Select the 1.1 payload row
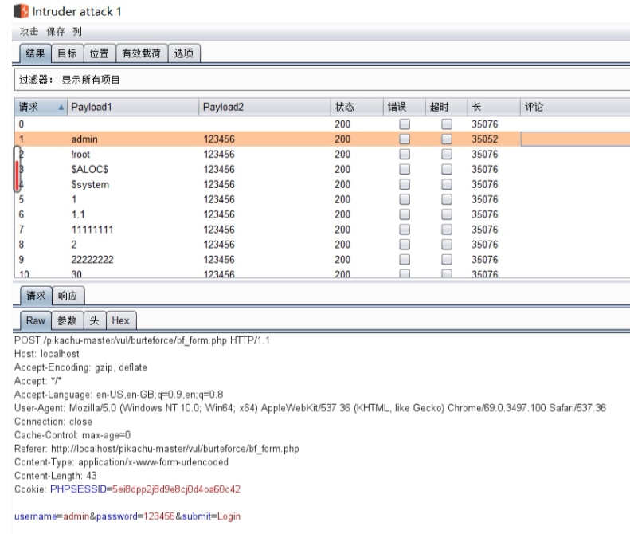 coord(323,214)
